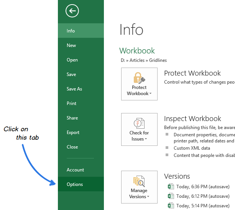Click the Manage Versions magnifier icon
Viewport: 235px width, 210px height.
coord(139,181)
